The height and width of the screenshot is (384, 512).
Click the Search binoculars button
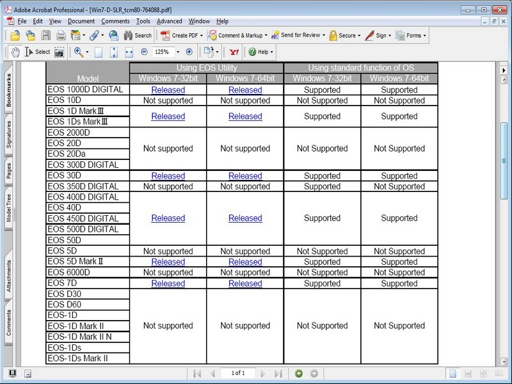pyautogui.click(x=138, y=35)
